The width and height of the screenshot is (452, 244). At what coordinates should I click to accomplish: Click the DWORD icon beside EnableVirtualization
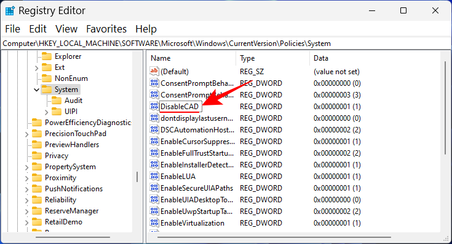click(x=154, y=223)
